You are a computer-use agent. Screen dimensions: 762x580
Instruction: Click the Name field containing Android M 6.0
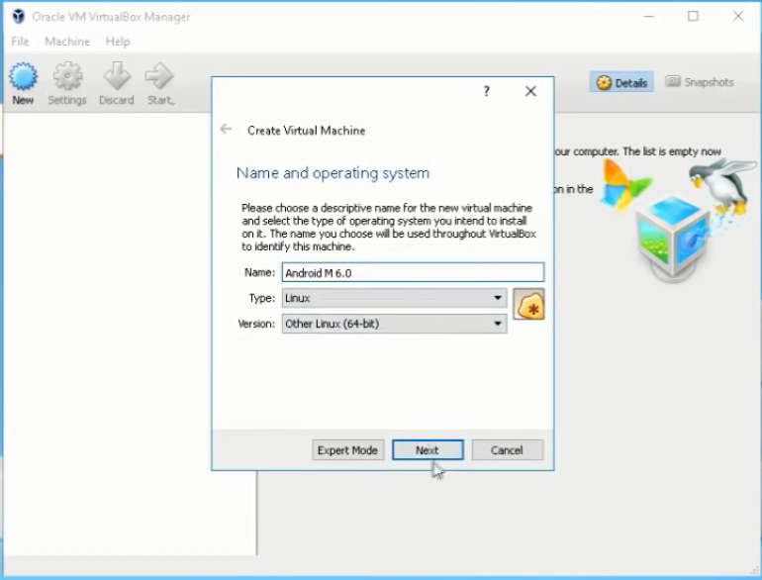coord(413,272)
